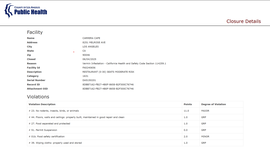Click the Category field label
Image resolution: width=270 pixels, height=150 pixels.
coord(33,76)
